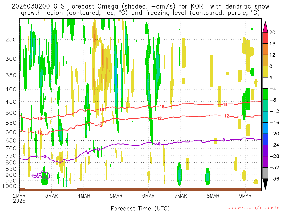Click the brown ground surface bar

tap(140, 189)
